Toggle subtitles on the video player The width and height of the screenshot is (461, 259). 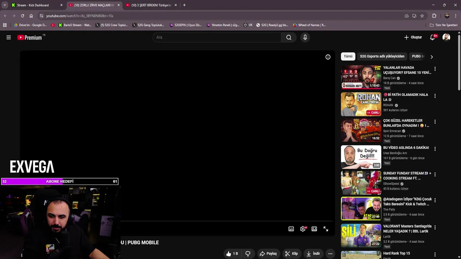pyautogui.click(x=291, y=229)
